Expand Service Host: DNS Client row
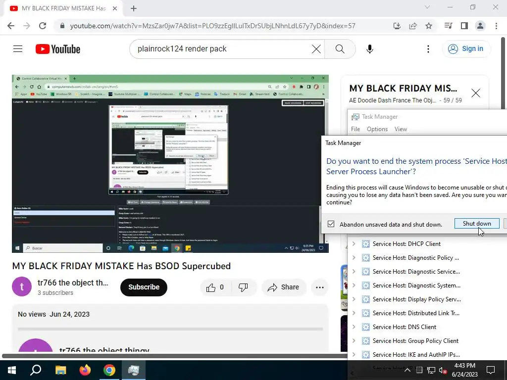The height and width of the screenshot is (380, 507). [x=354, y=327]
